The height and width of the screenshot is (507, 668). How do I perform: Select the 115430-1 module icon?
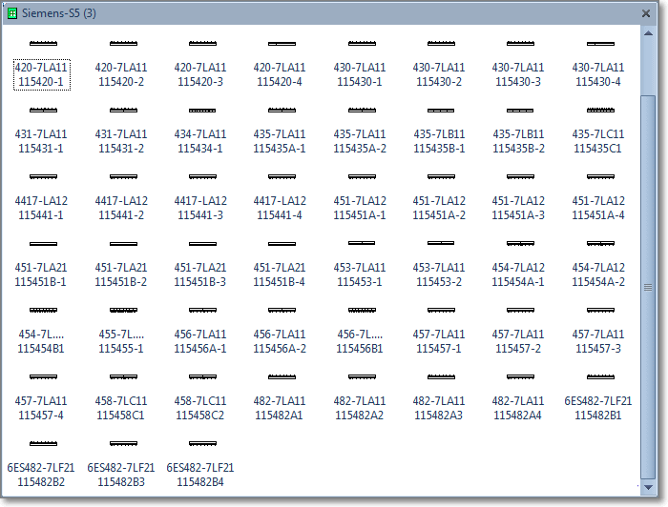pos(362,44)
